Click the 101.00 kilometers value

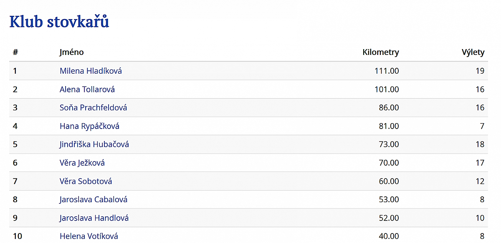[x=387, y=89]
